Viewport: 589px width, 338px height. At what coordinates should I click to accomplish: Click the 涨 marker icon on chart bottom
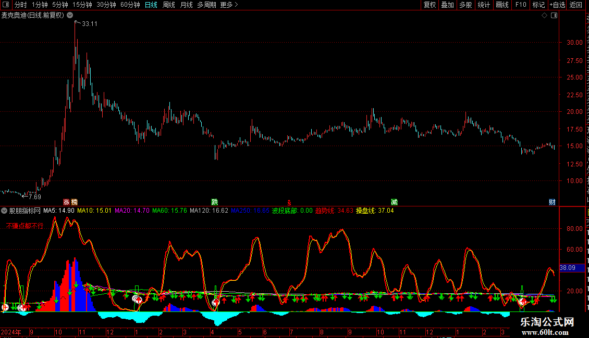coord(67,202)
